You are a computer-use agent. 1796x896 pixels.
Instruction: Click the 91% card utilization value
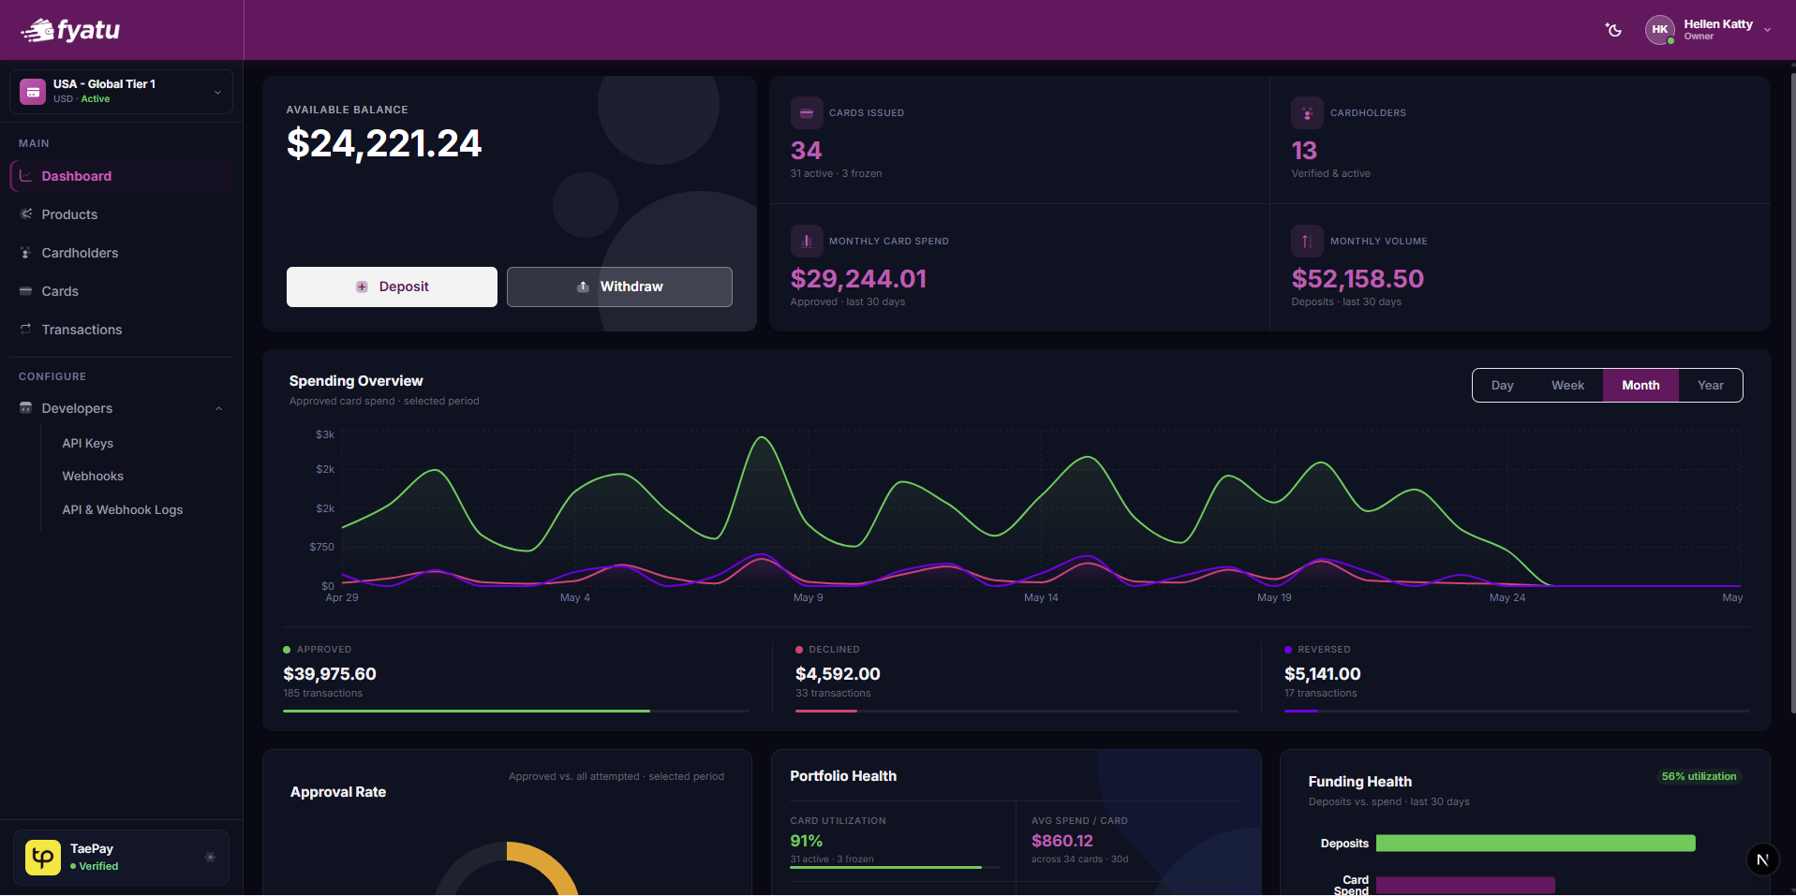807,841
